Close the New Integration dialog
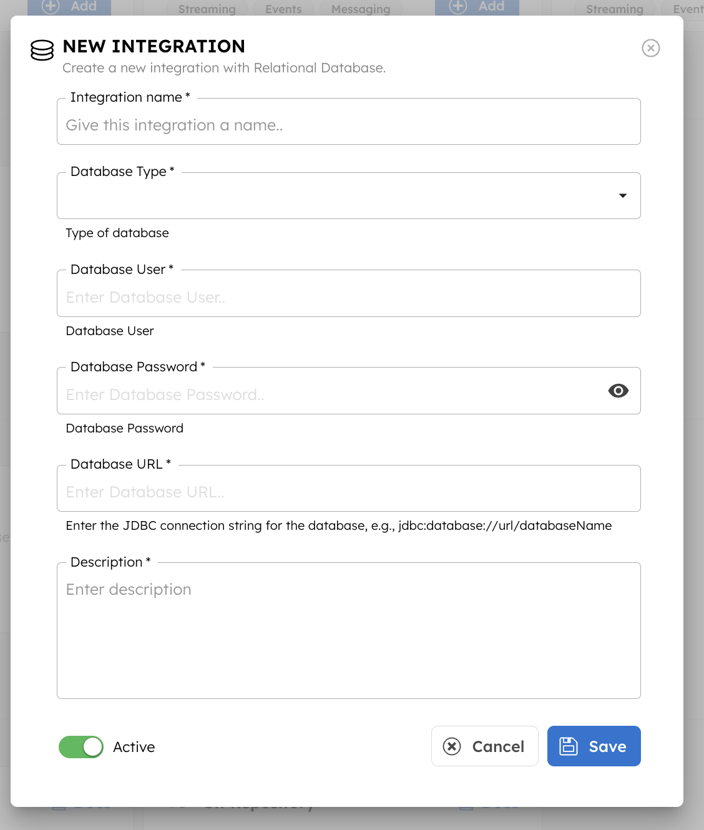The height and width of the screenshot is (830, 704). coord(650,48)
